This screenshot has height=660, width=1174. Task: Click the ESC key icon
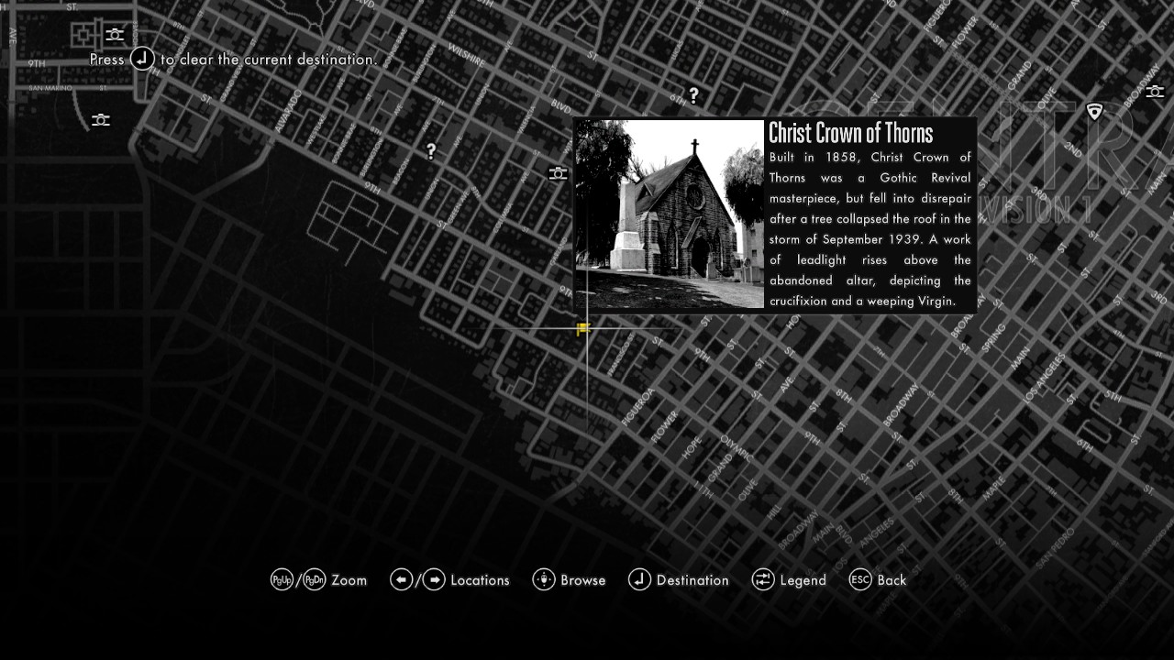coord(860,579)
